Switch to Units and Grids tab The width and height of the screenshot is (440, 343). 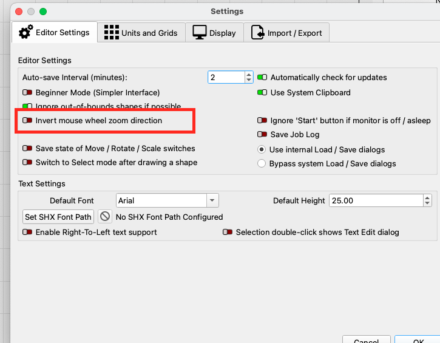[140, 33]
